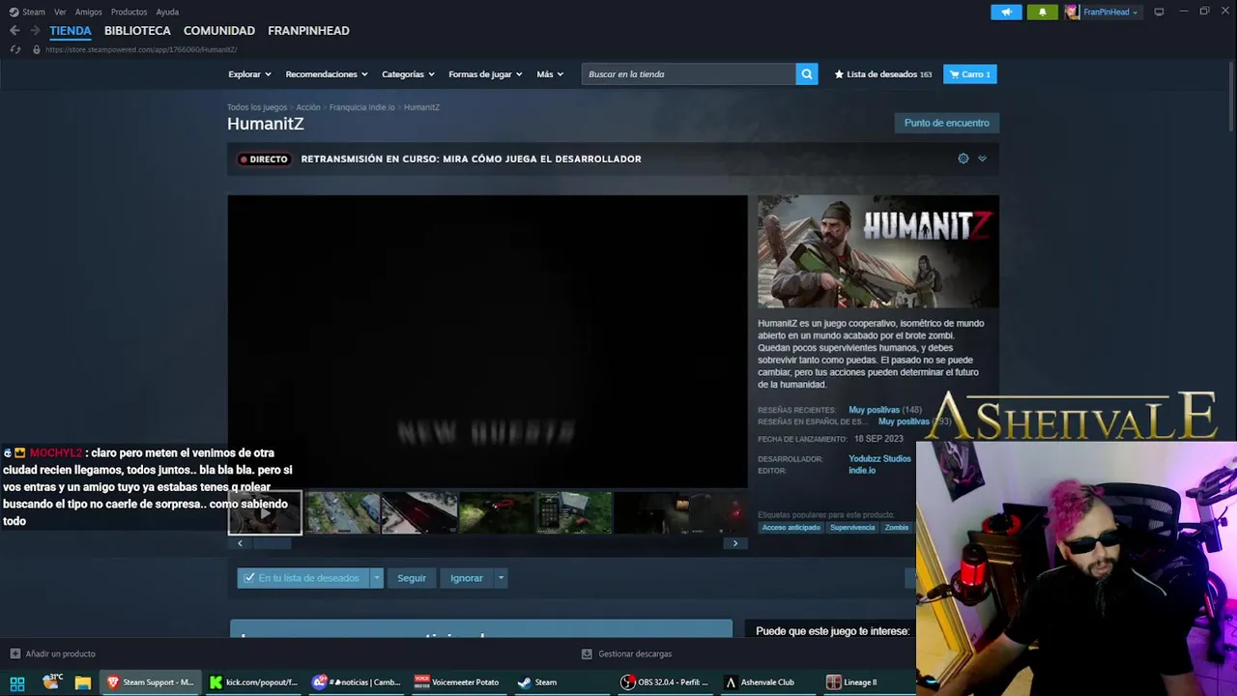1237x696 pixels.
Task: Open the FranPinHead account dropdown
Action: point(1111,12)
